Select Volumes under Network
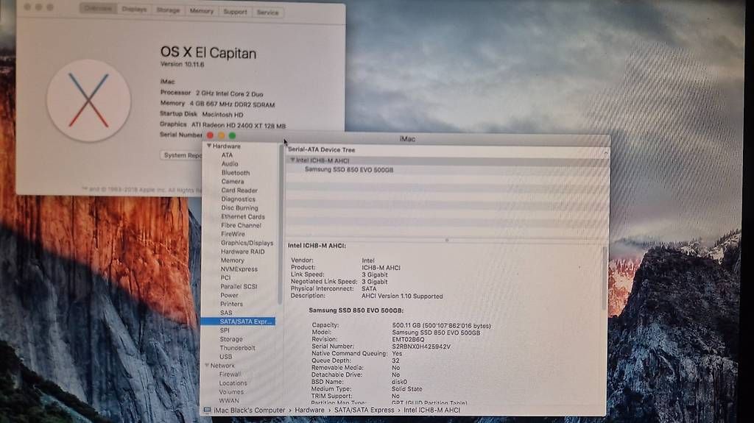 pyautogui.click(x=231, y=392)
